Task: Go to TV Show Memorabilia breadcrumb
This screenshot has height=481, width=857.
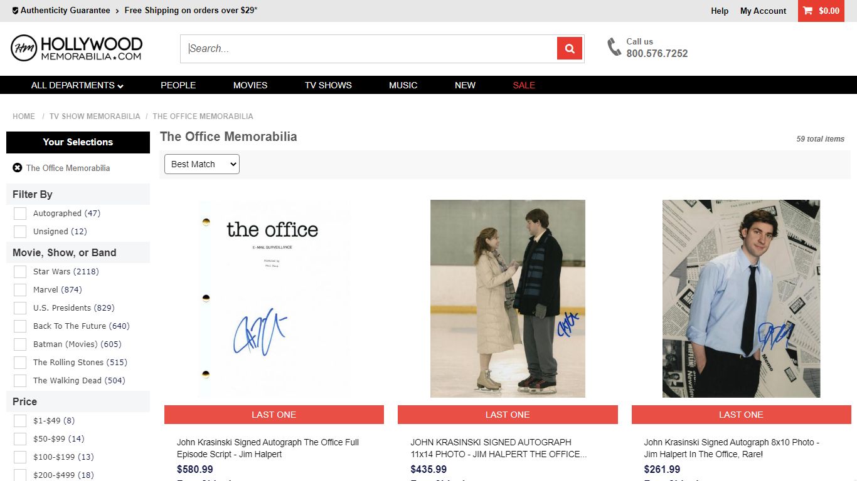Action: pyautogui.click(x=95, y=116)
